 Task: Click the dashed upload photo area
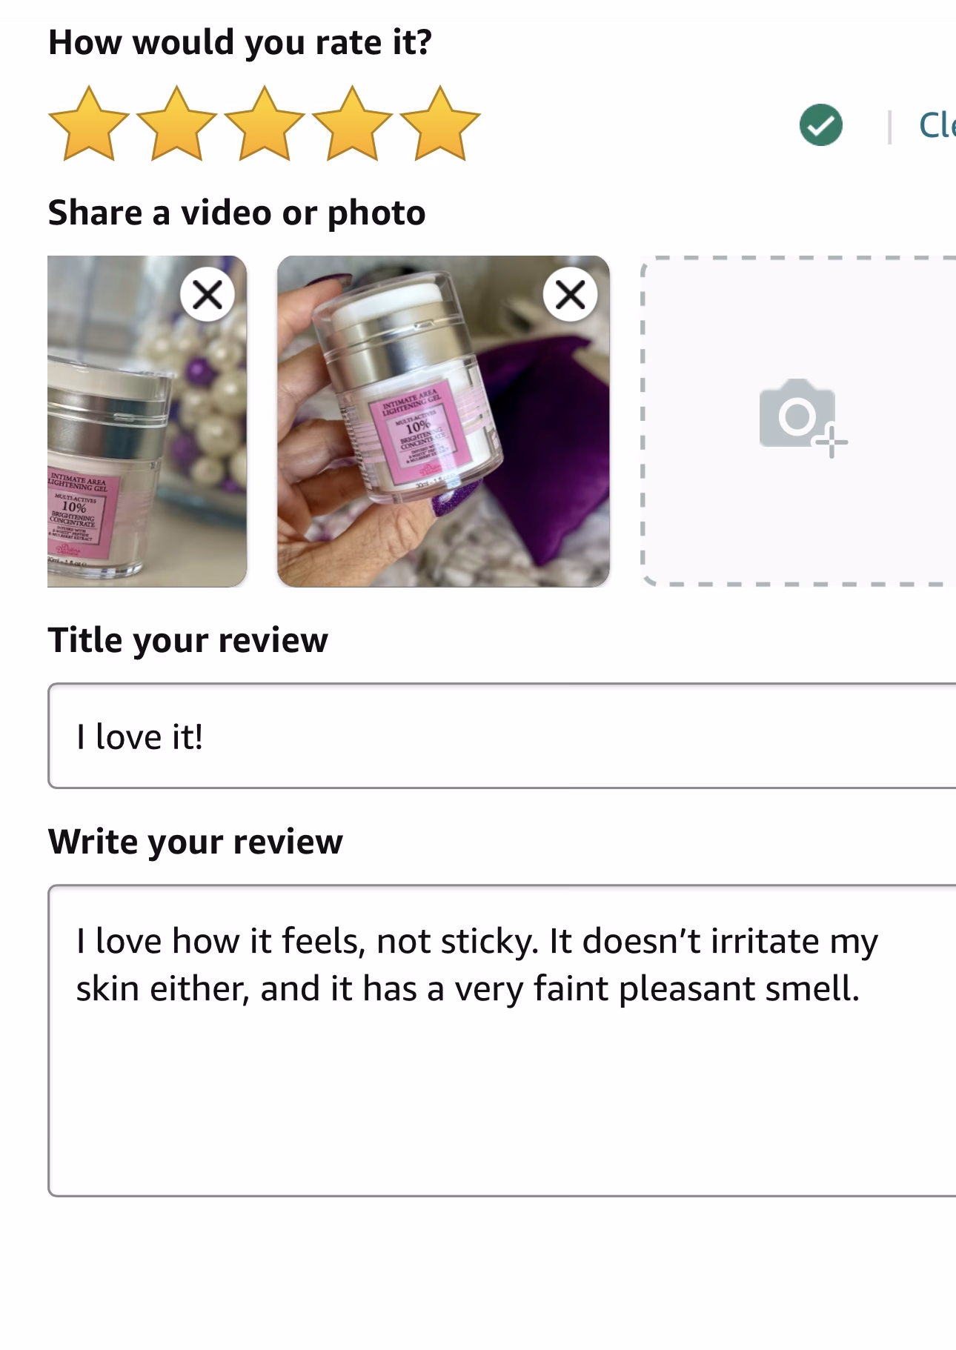(799, 421)
